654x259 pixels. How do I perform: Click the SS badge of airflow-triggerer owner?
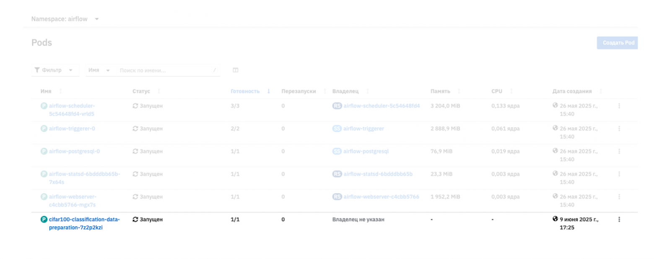point(337,129)
